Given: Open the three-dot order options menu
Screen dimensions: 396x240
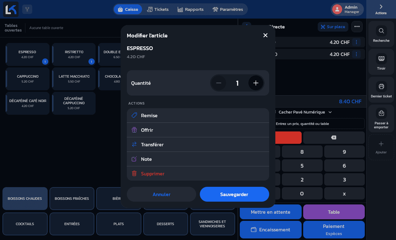Looking at the screenshot, I should click(357, 27).
